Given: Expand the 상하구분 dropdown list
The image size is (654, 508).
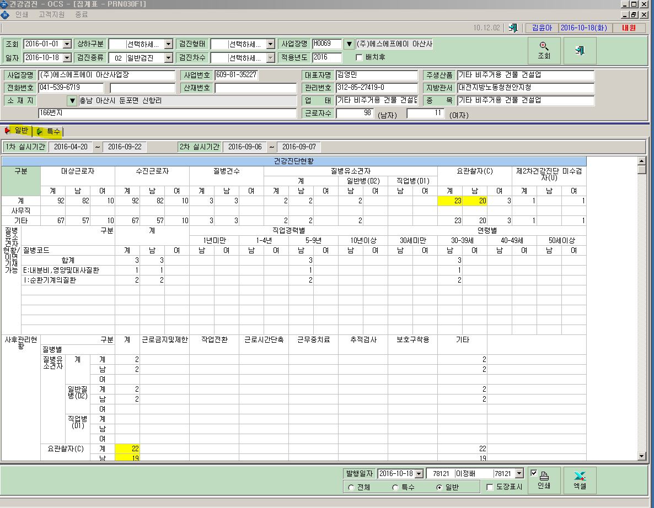Looking at the screenshot, I should click(169, 44).
